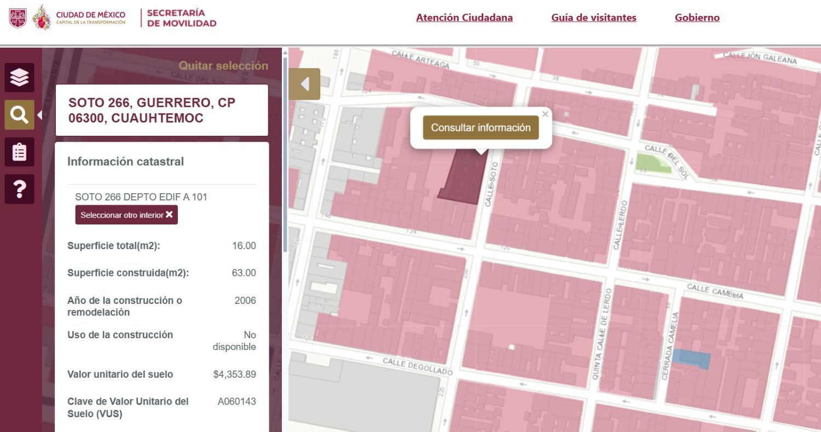Open Guía de visitantes menu
Image resolution: width=821 pixels, height=432 pixels.
point(594,18)
